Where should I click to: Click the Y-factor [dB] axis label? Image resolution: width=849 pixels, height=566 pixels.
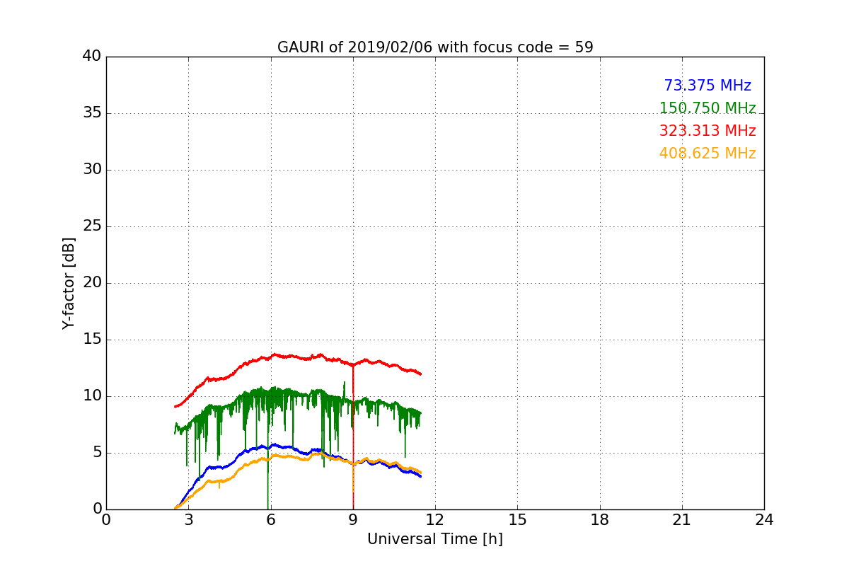pyautogui.click(x=69, y=283)
